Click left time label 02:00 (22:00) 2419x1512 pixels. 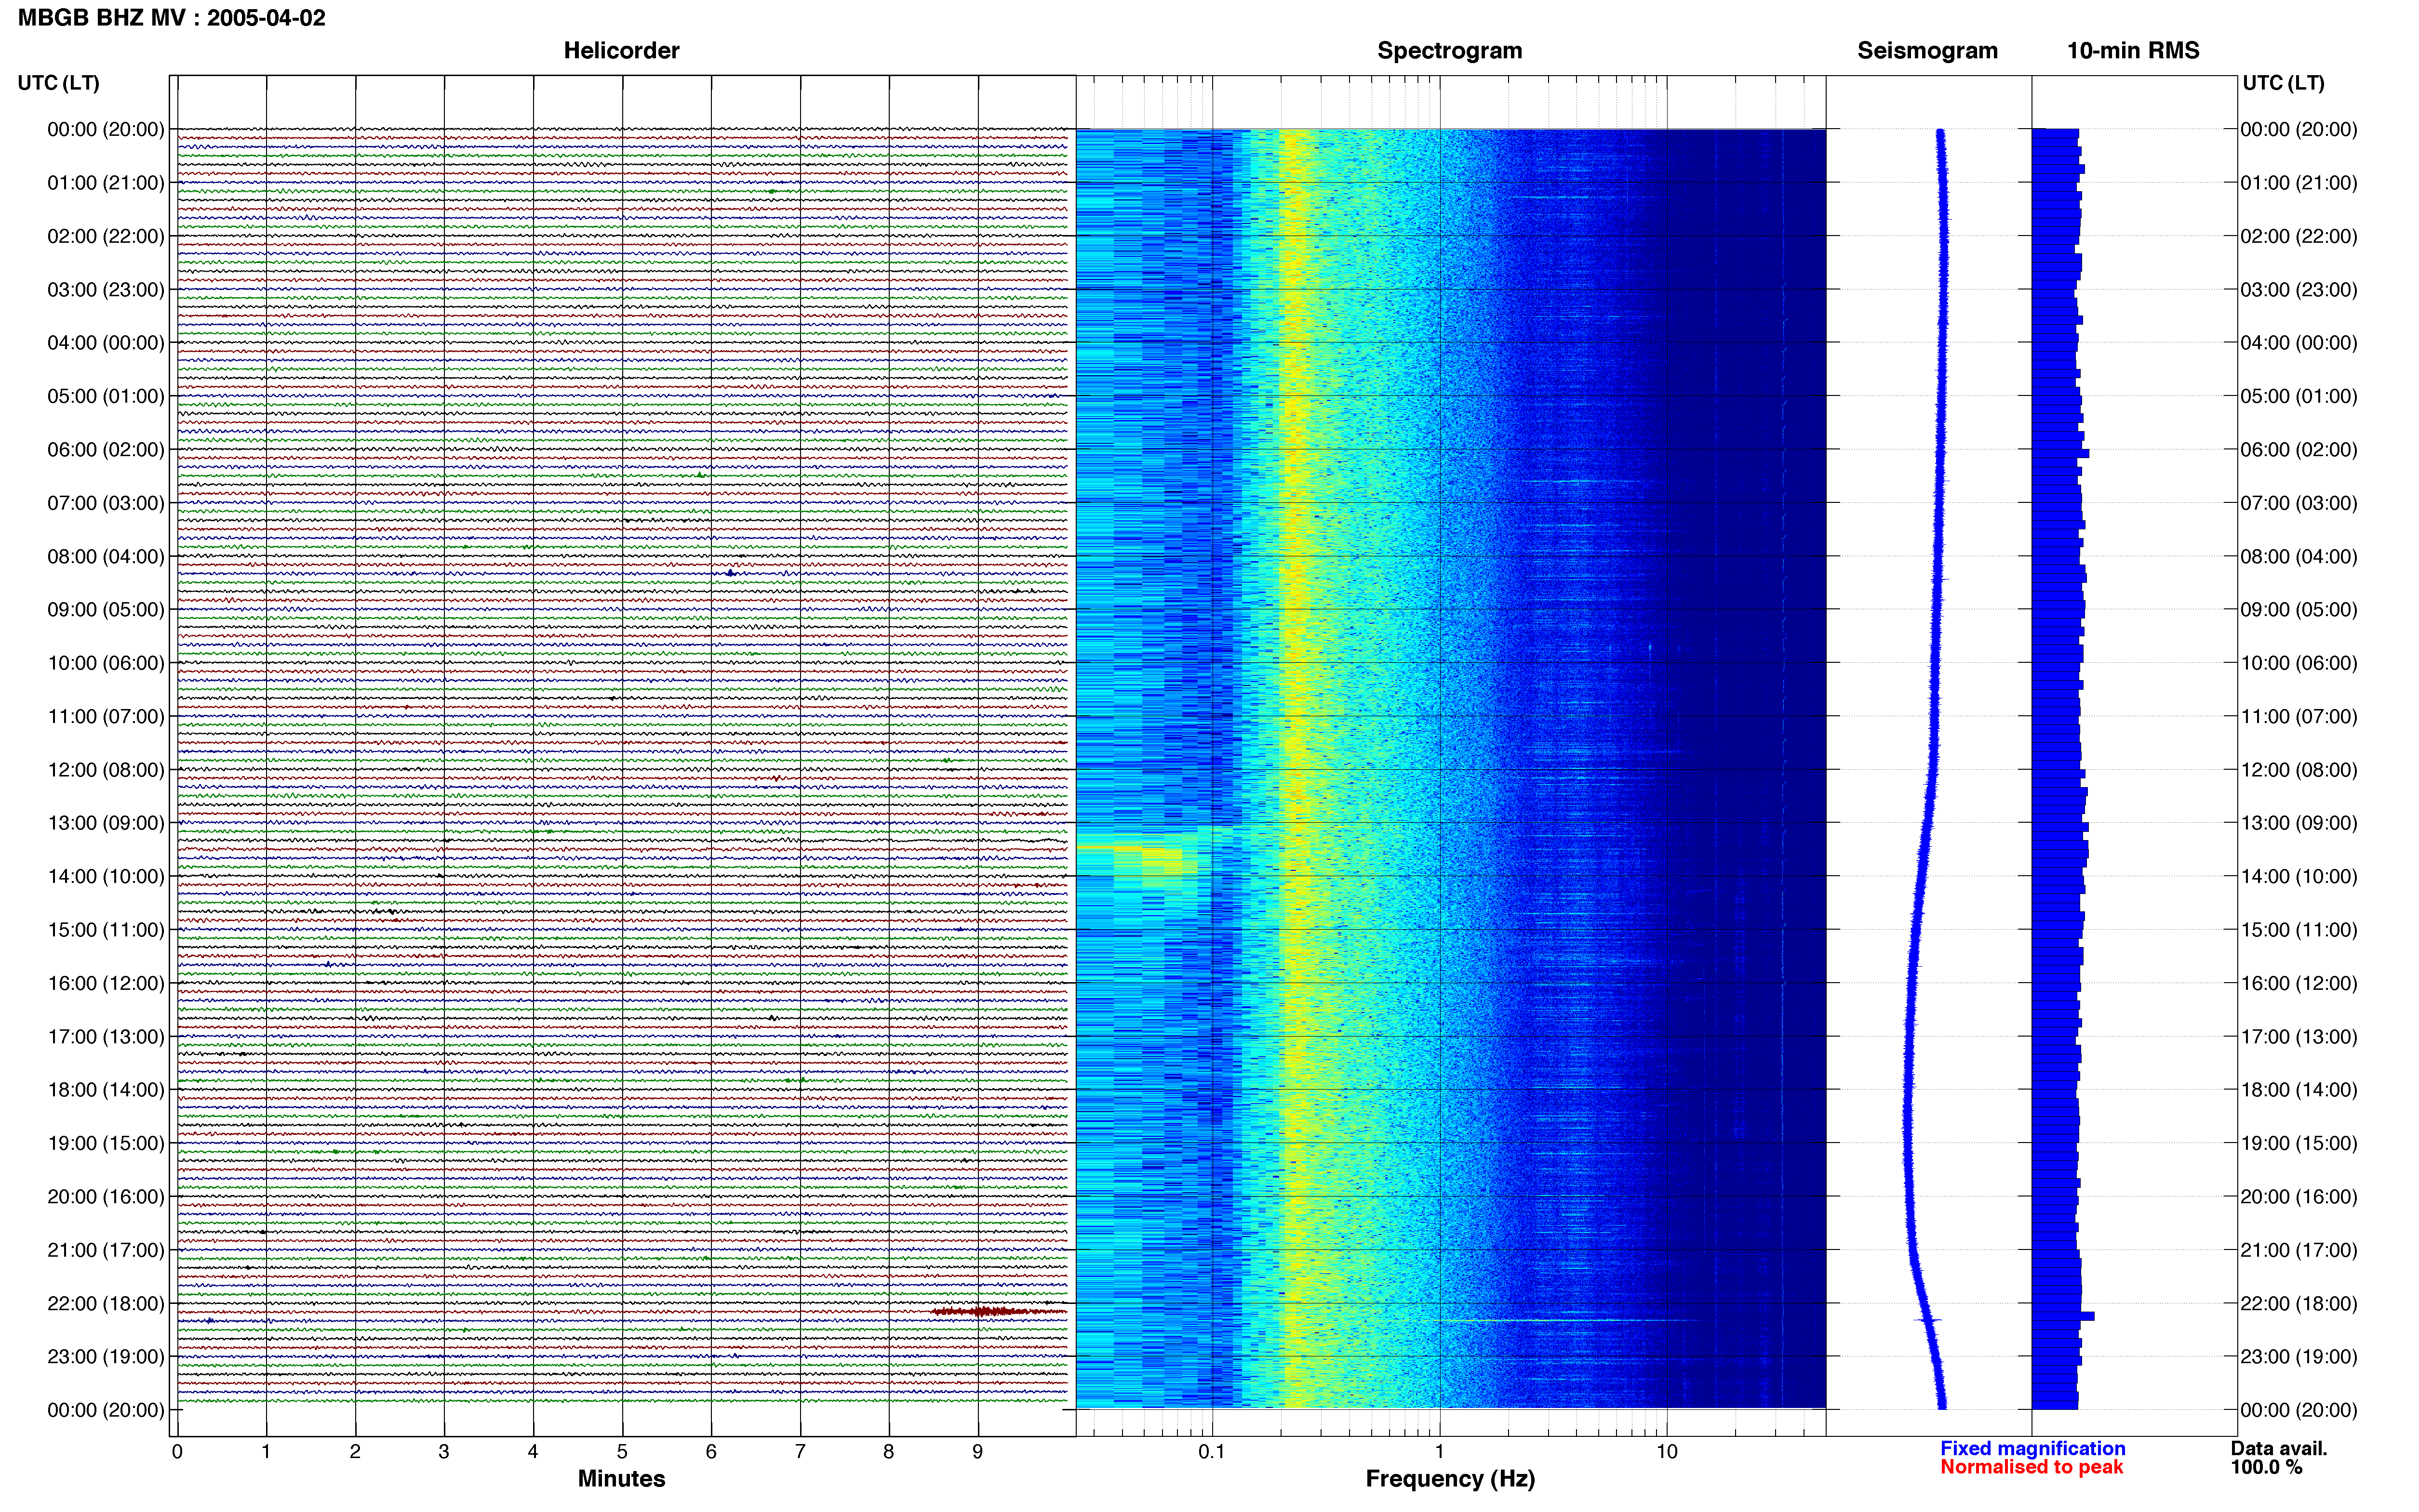[106, 236]
